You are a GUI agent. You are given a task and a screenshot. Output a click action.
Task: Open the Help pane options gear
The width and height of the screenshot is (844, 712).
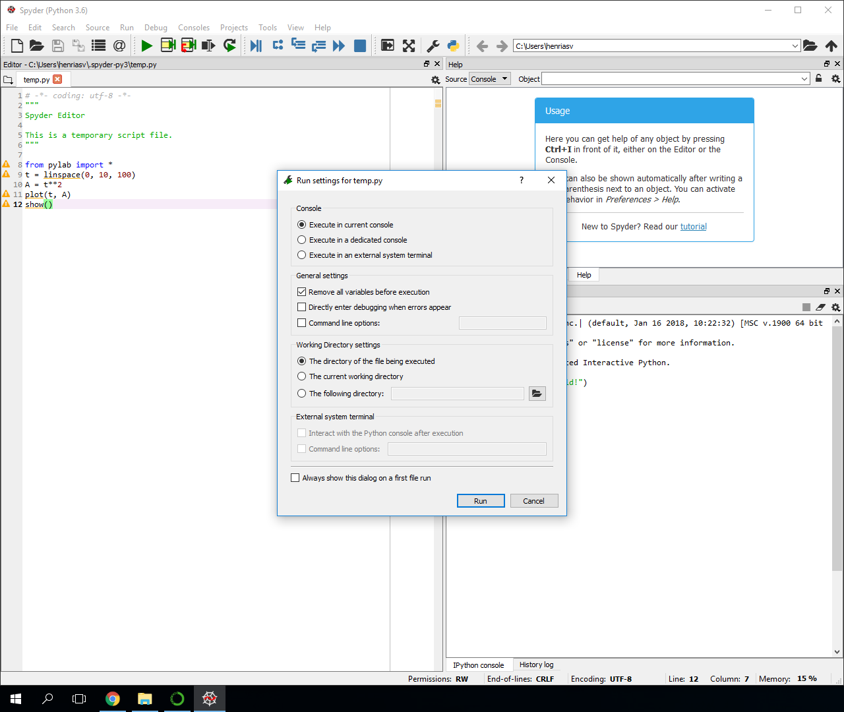point(835,78)
